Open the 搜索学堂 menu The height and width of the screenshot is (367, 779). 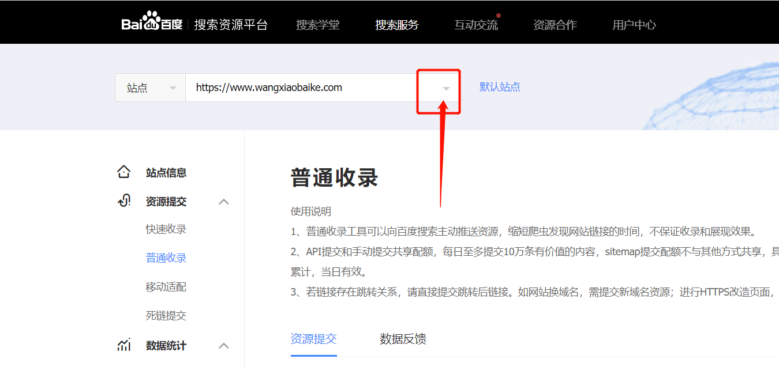[x=317, y=25]
